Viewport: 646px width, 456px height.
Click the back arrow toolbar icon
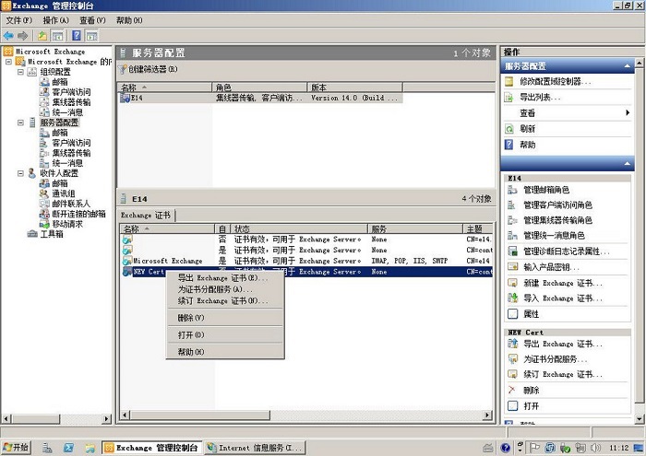[x=9, y=35]
